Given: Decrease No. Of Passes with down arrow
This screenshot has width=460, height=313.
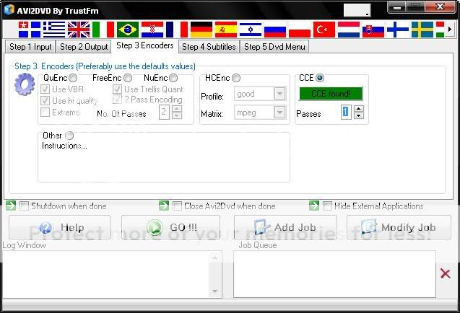Looking at the screenshot, I should (x=177, y=115).
